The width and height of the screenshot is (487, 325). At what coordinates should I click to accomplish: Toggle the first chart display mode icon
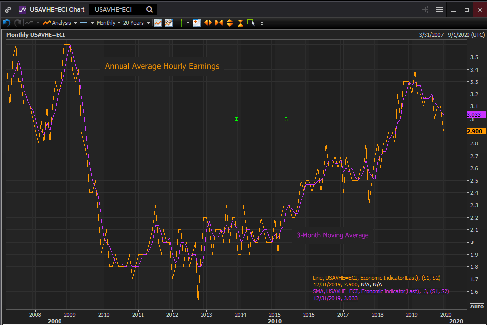pos(158,23)
